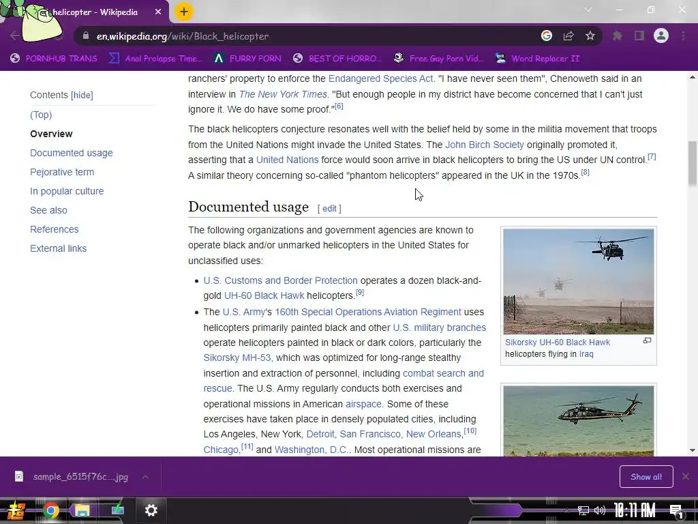Open the airspace link

363,404
